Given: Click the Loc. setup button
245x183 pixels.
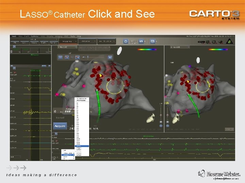Looking at the screenshot, I should 24,43.
